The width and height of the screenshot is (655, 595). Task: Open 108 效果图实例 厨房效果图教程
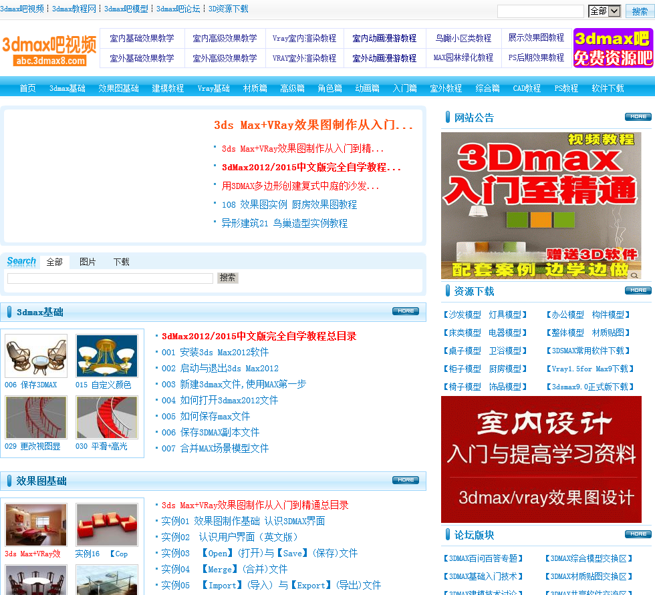[x=289, y=205]
